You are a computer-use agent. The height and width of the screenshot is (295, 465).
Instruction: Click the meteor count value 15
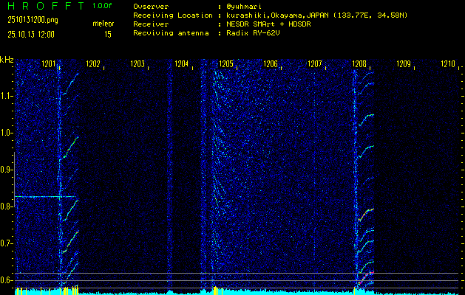click(108, 35)
